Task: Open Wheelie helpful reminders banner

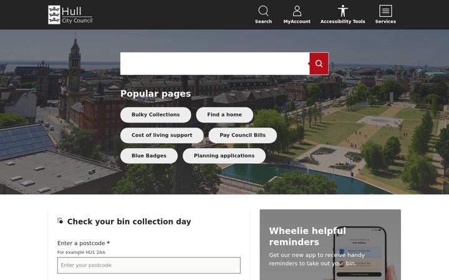Action: pos(330,245)
